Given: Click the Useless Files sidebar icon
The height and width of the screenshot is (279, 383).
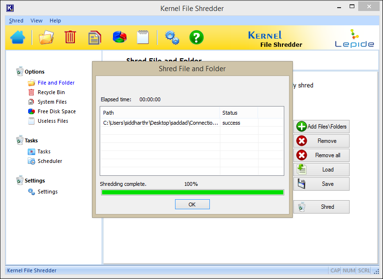Looking at the screenshot, I should click(31, 121).
